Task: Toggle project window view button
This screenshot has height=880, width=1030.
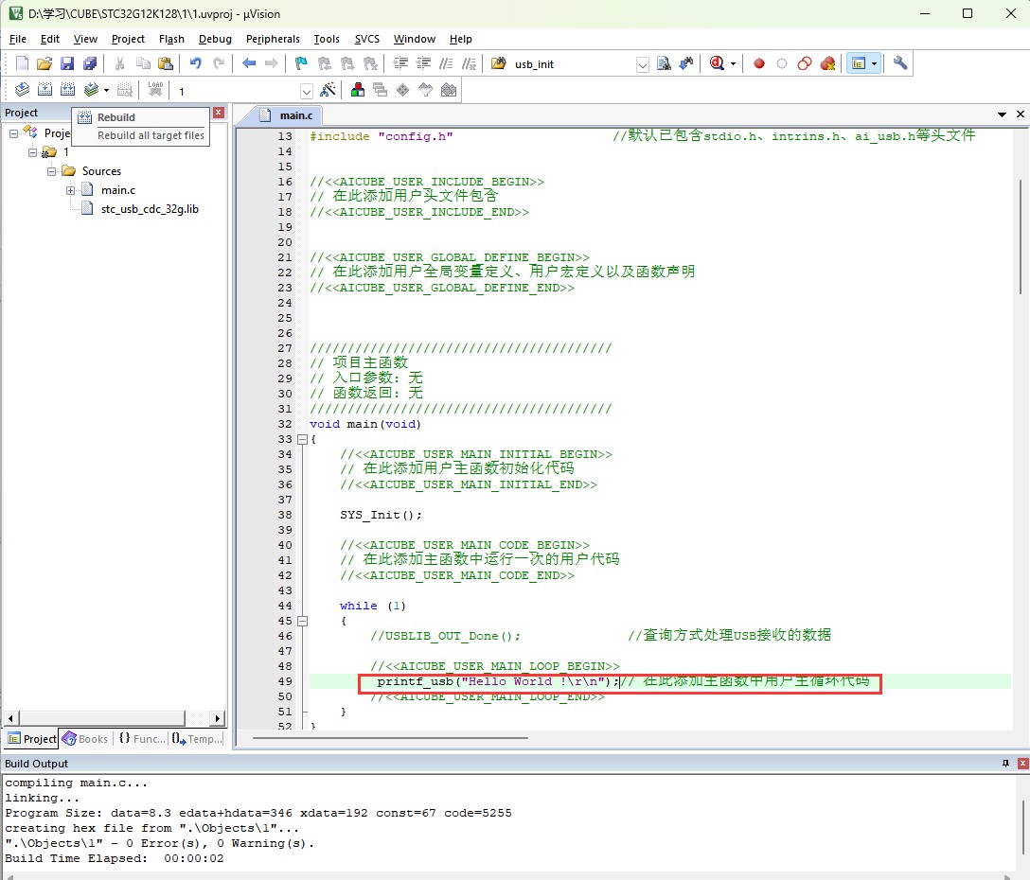Action: click(x=858, y=63)
